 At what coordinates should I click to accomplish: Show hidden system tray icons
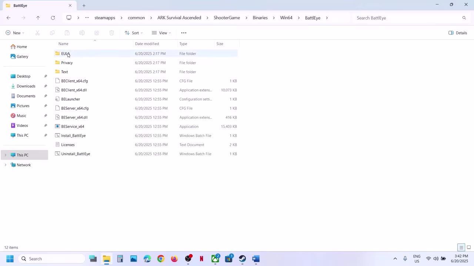pos(395,259)
